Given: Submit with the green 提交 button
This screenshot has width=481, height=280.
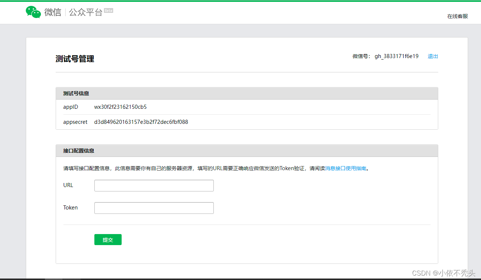Looking at the screenshot, I should [108, 240].
